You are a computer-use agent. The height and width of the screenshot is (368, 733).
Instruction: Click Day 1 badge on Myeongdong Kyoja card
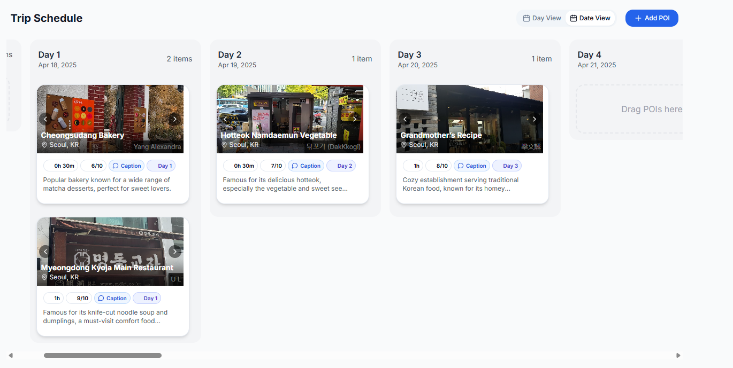coord(147,299)
